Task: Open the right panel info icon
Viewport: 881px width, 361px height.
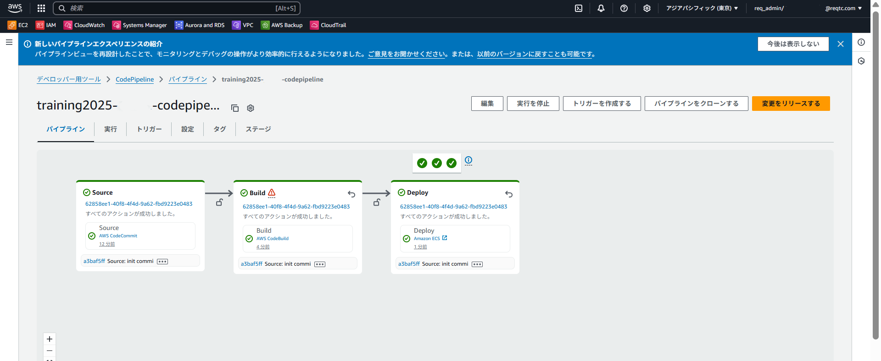Action: 861,42
